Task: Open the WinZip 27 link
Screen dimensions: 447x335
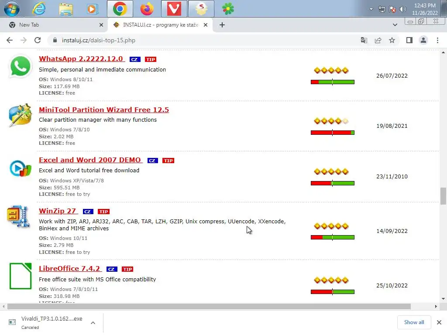Action: (58, 211)
